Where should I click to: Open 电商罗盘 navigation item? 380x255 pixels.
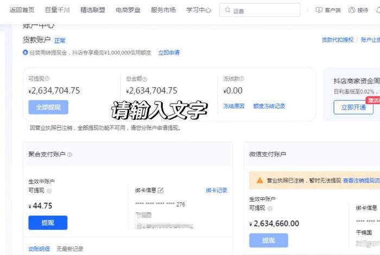pyautogui.click(x=128, y=10)
